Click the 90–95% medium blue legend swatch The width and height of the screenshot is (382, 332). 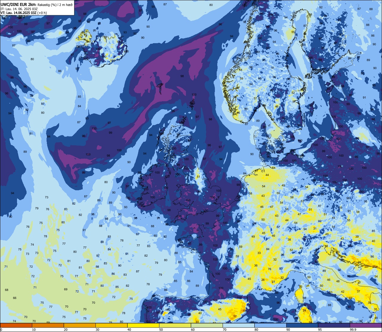(x=302, y=325)
